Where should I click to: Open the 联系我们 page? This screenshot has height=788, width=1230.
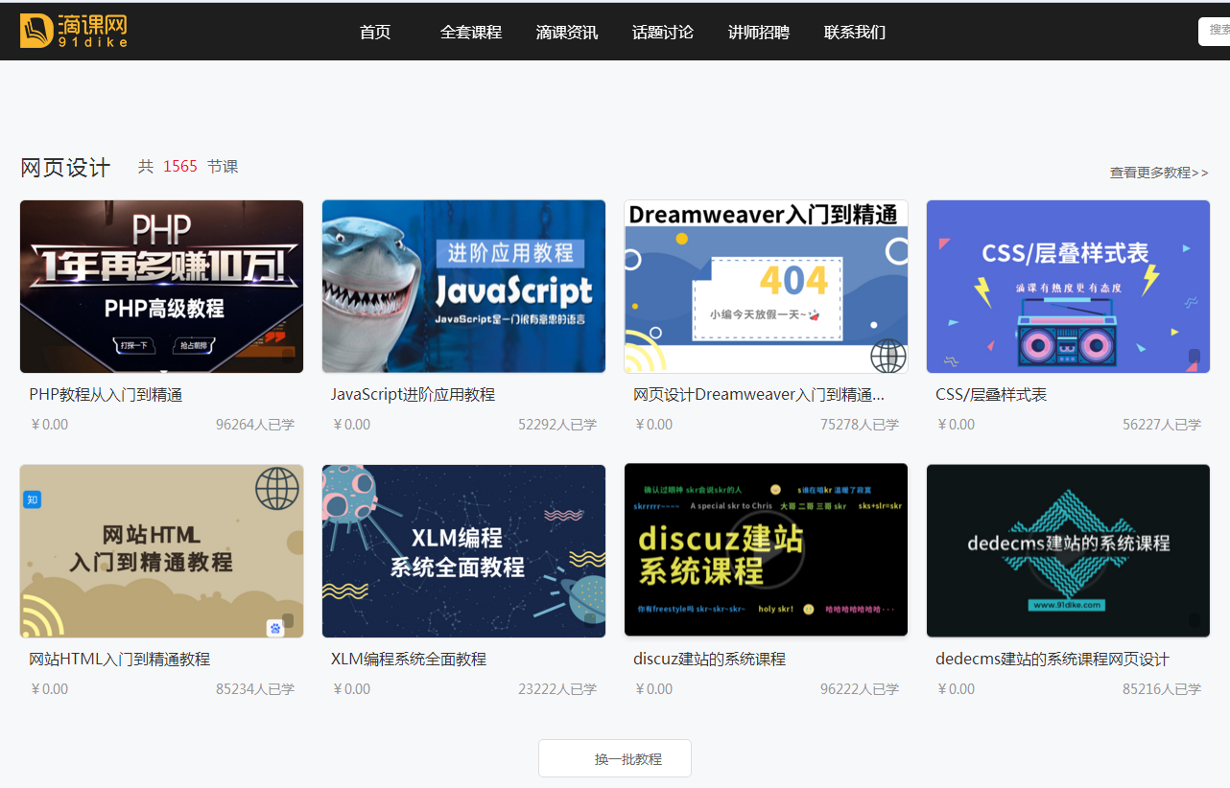854,32
